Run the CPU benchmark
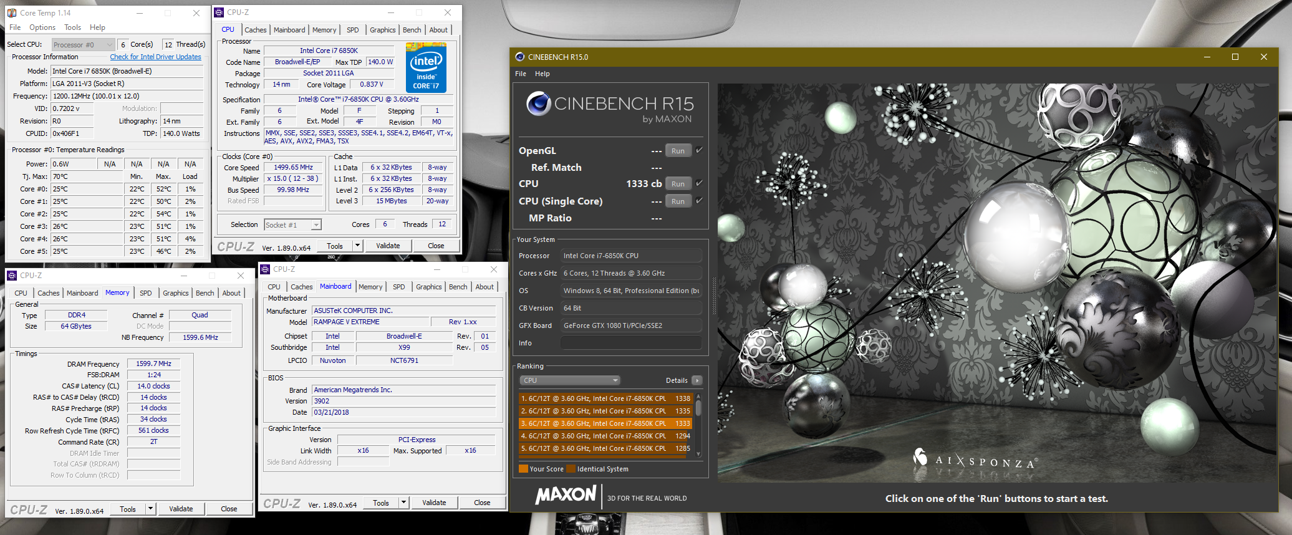 tap(678, 184)
